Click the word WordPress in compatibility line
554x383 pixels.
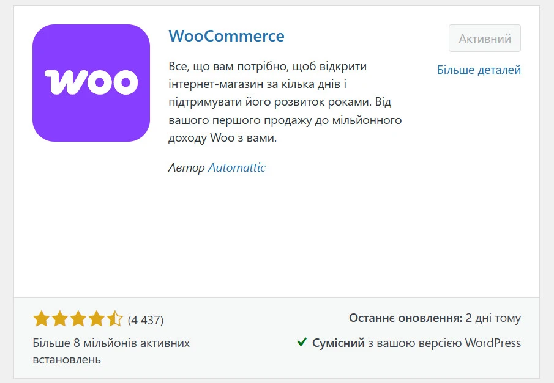[x=493, y=343]
